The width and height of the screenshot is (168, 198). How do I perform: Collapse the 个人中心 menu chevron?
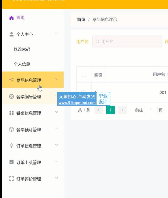56,34
